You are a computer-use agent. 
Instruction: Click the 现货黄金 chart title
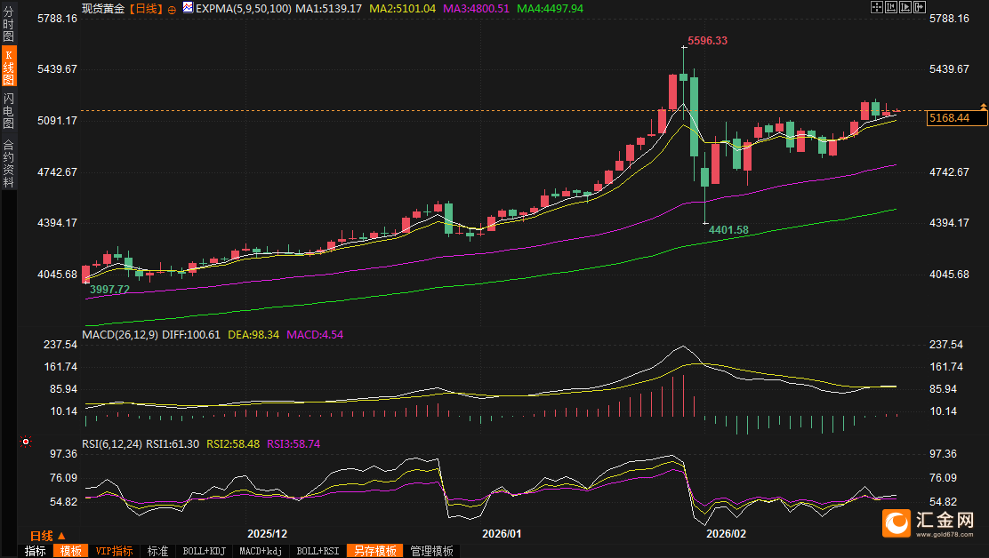(103, 9)
